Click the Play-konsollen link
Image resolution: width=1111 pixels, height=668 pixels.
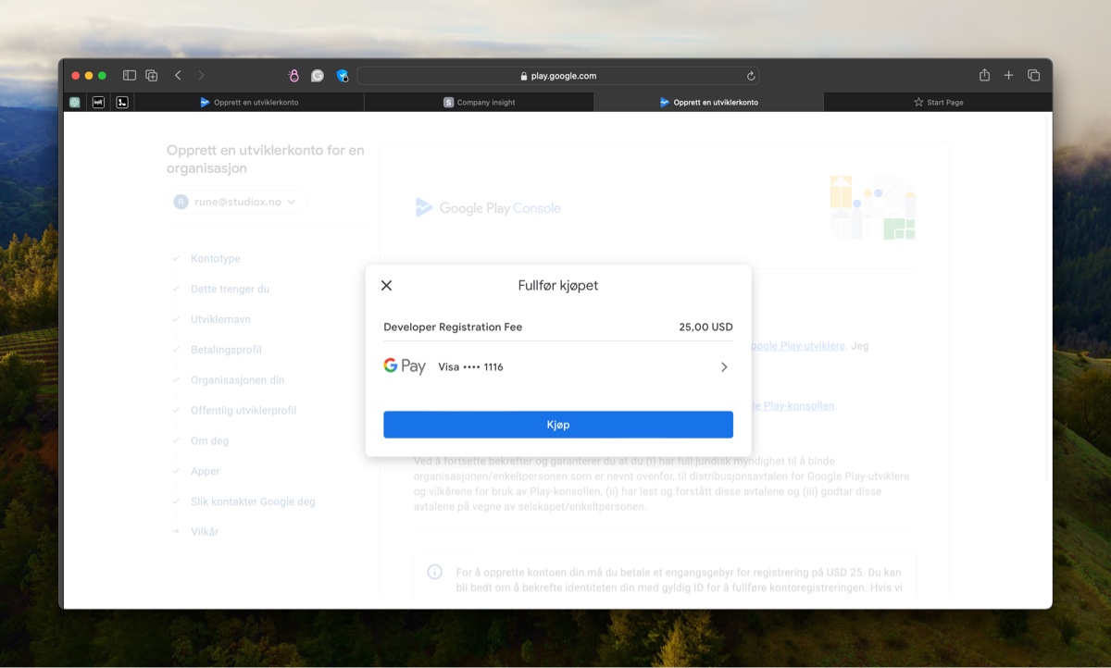click(793, 406)
